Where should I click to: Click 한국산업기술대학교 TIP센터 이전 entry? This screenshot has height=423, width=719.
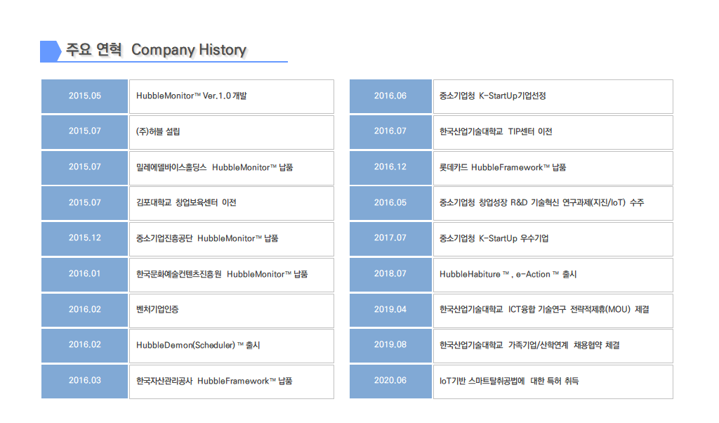[496, 131]
